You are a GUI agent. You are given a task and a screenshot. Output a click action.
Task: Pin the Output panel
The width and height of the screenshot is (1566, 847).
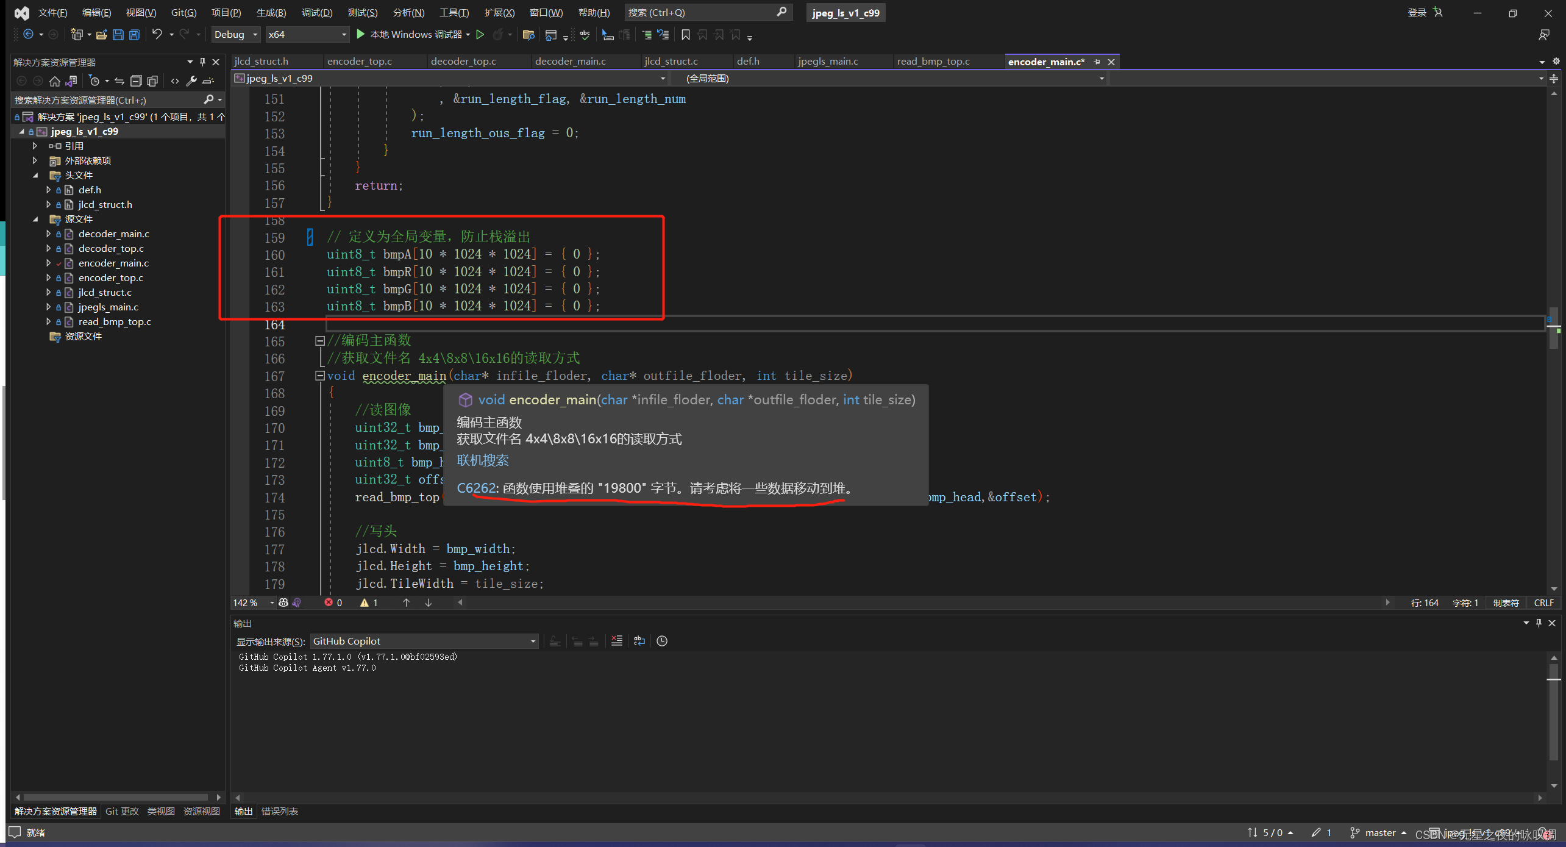(x=1539, y=623)
